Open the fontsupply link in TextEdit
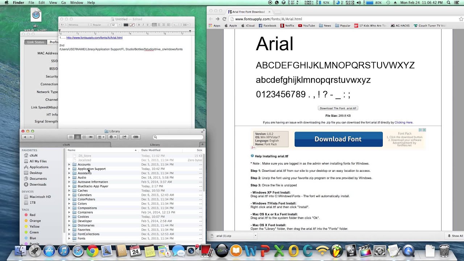464x261 pixels. click(x=94, y=38)
